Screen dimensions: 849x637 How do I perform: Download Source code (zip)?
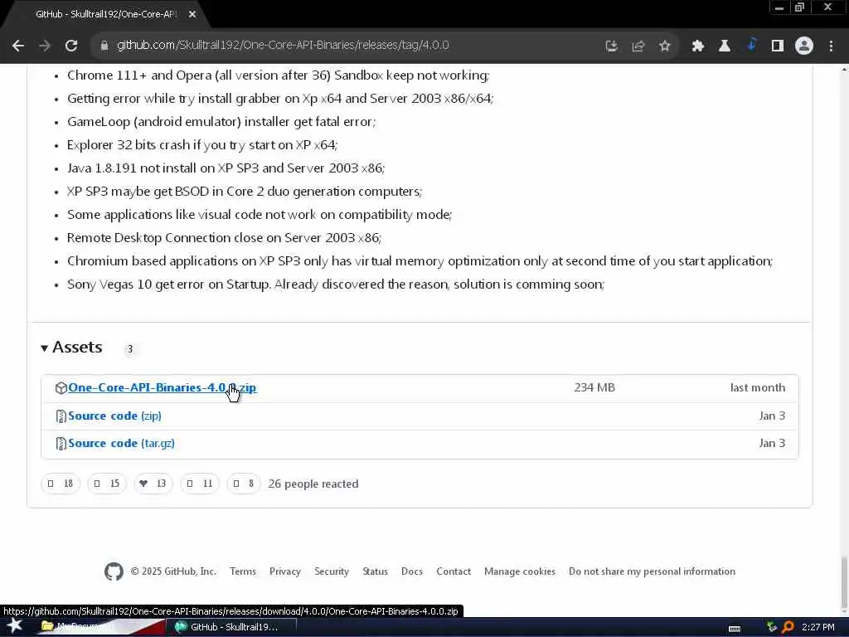coord(114,416)
